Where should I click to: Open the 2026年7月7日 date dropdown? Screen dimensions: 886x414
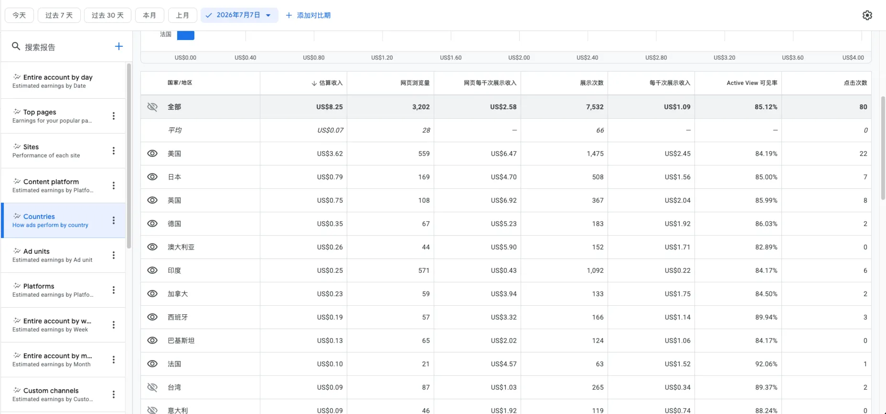coord(239,15)
